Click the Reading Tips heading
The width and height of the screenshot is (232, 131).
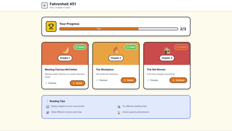[57, 101]
